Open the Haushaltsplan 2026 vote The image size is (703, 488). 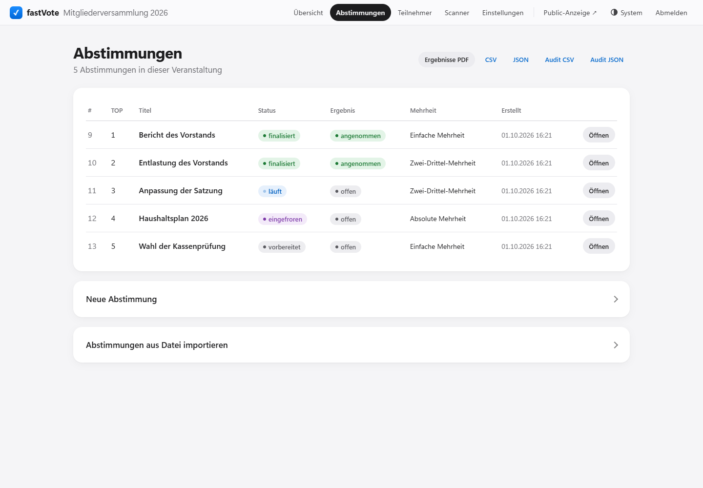pyautogui.click(x=599, y=219)
